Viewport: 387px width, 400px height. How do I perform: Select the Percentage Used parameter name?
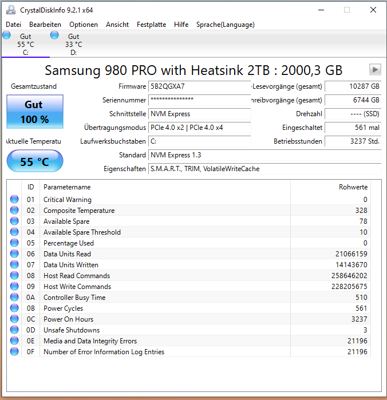(69, 243)
